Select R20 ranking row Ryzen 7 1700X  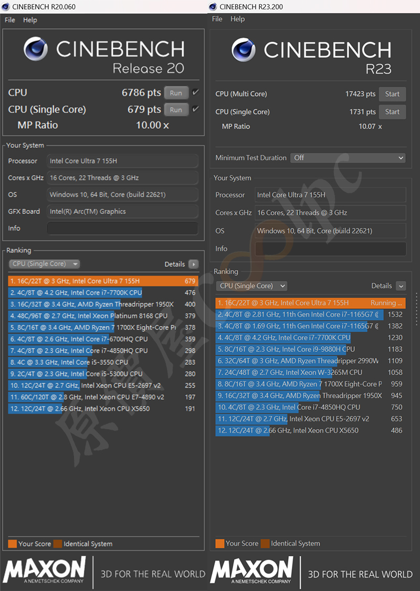102,327
